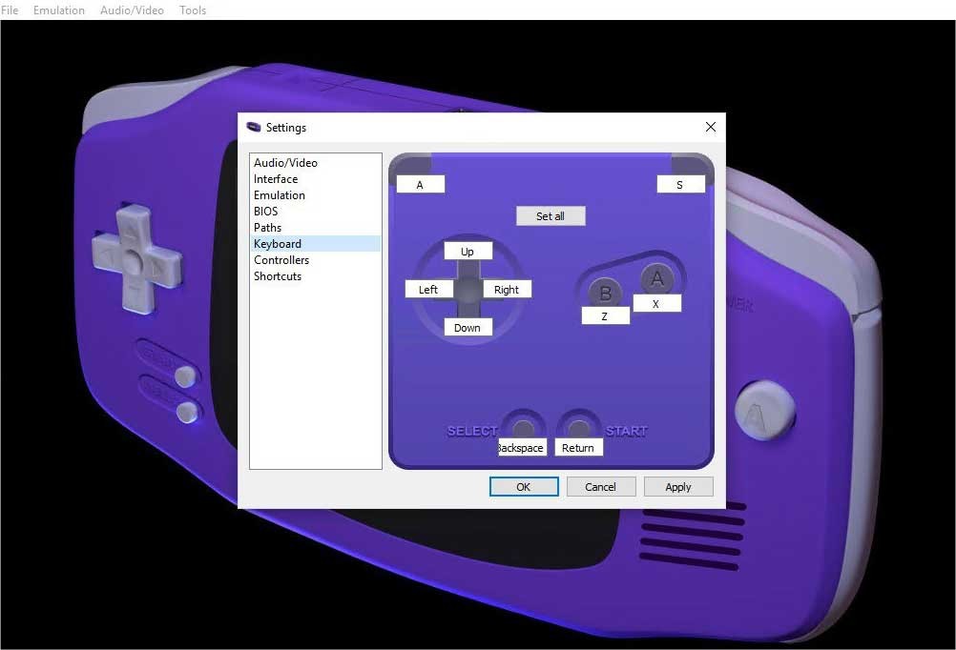The image size is (956, 650).
Task: Confirm settings with the OK button
Action: point(524,486)
